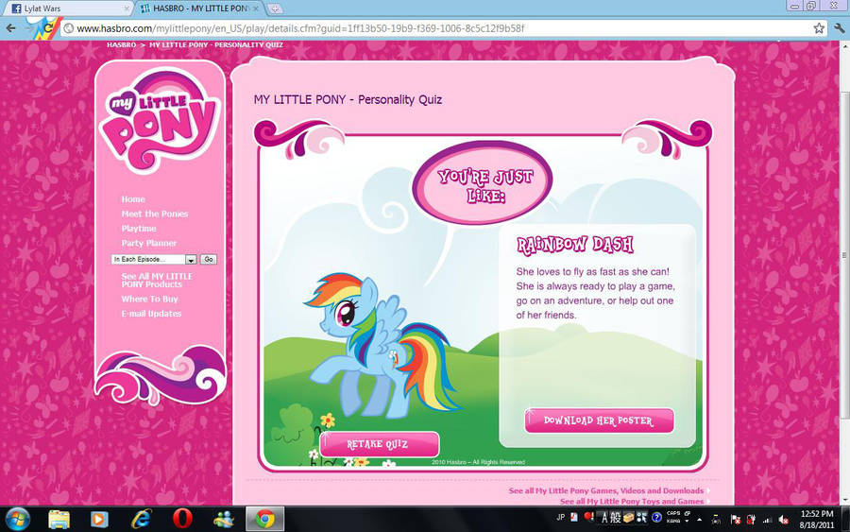The width and height of the screenshot is (850, 532).
Task: Open See all Games, Videos and Downloads link
Action: 606,490
